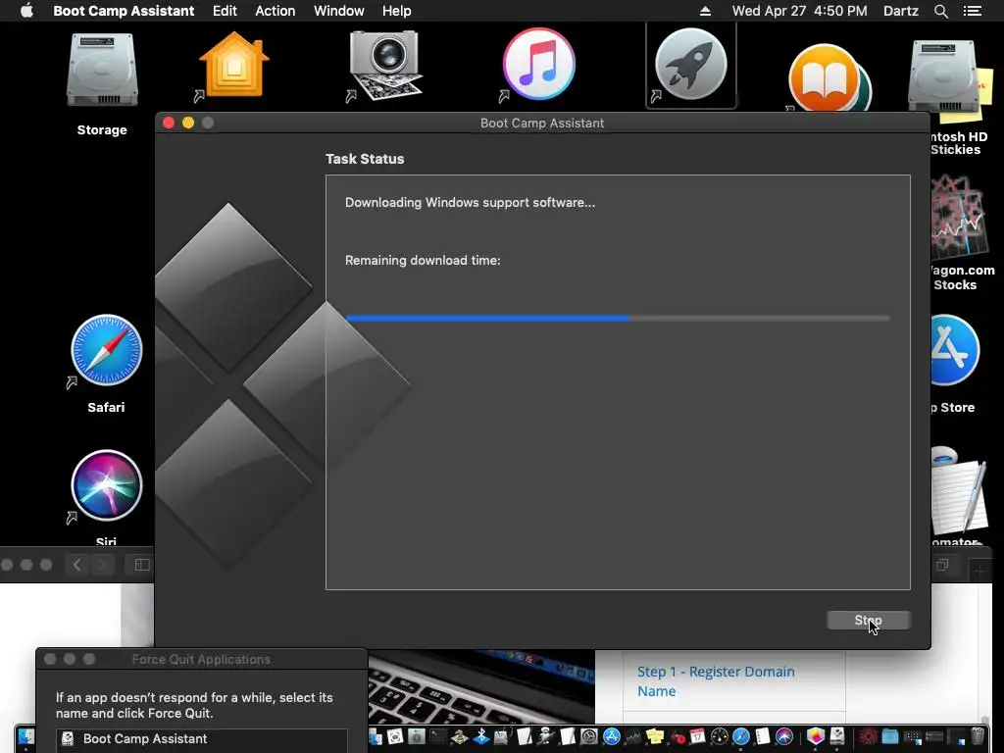
Task: Click the 'Remaining download time:' label
Action: point(423,260)
